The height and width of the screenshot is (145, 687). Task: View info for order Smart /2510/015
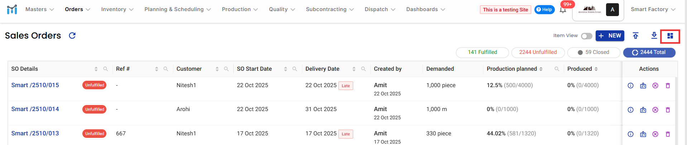point(631,86)
